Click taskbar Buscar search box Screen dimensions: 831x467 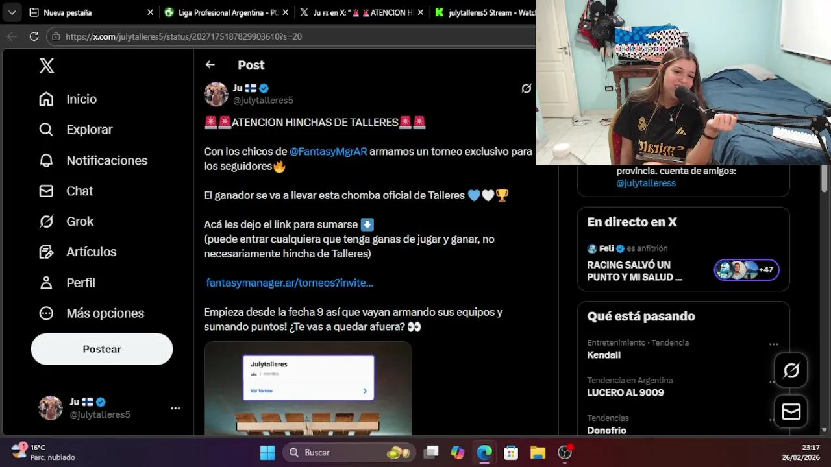point(349,453)
